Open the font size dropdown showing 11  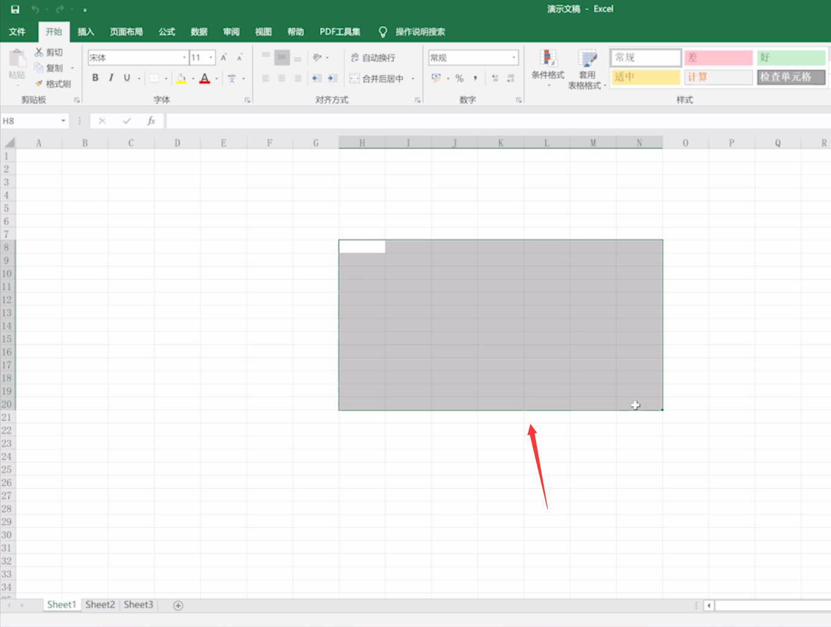(x=211, y=57)
